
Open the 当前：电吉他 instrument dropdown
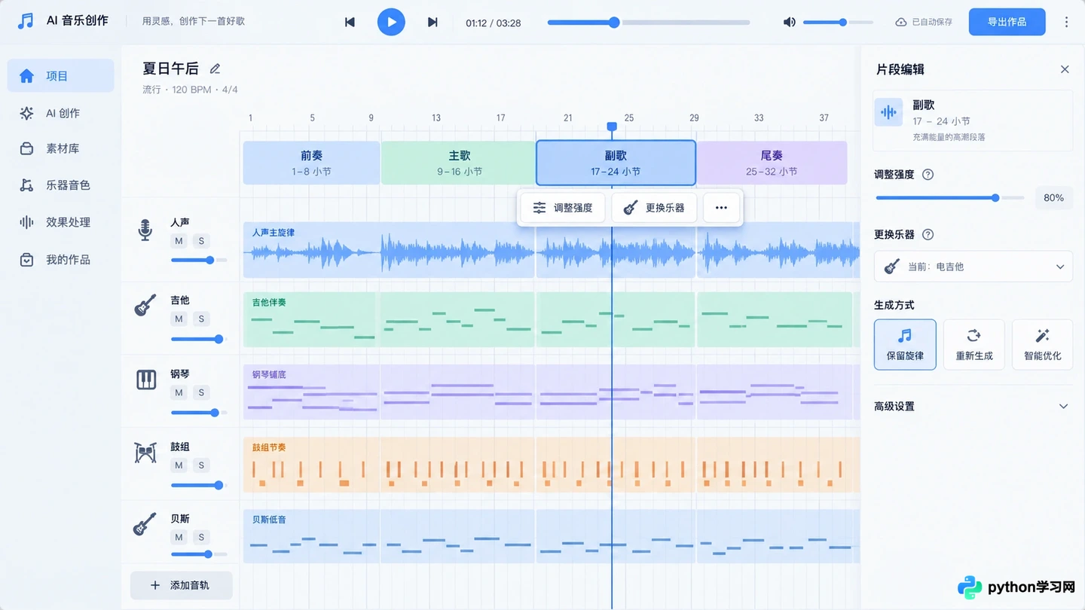(973, 267)
